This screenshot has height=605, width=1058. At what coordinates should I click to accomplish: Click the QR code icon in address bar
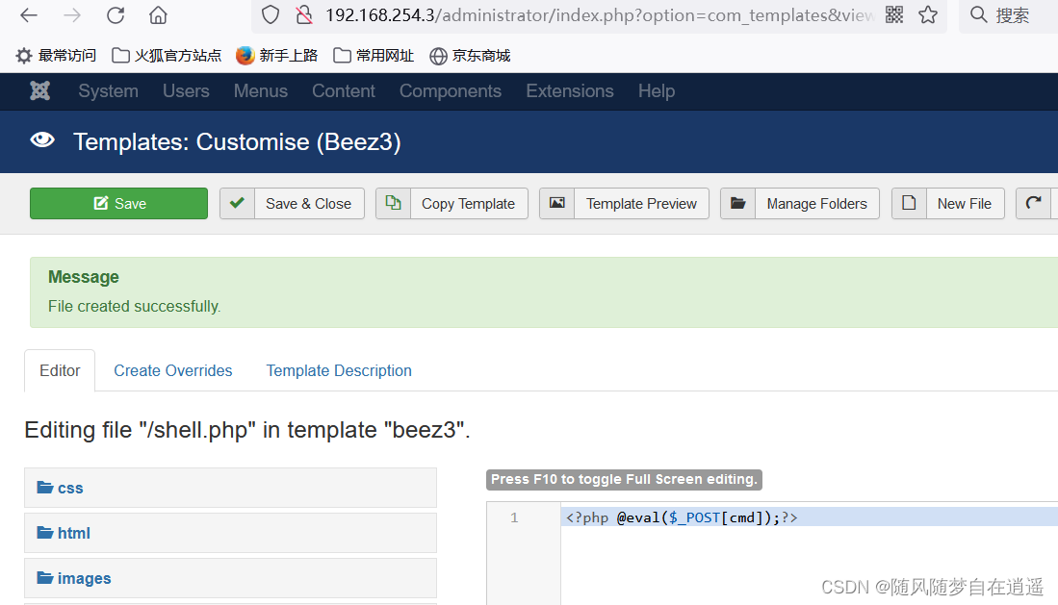(x=894, y=14)
